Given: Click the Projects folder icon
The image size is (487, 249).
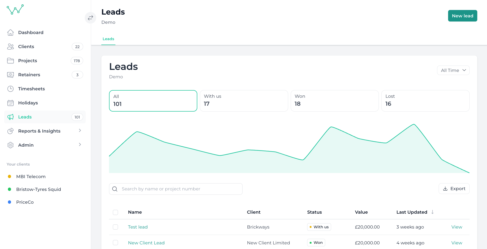Looking at the screenshot, I should pyautogui.click(x=10, y=61).
